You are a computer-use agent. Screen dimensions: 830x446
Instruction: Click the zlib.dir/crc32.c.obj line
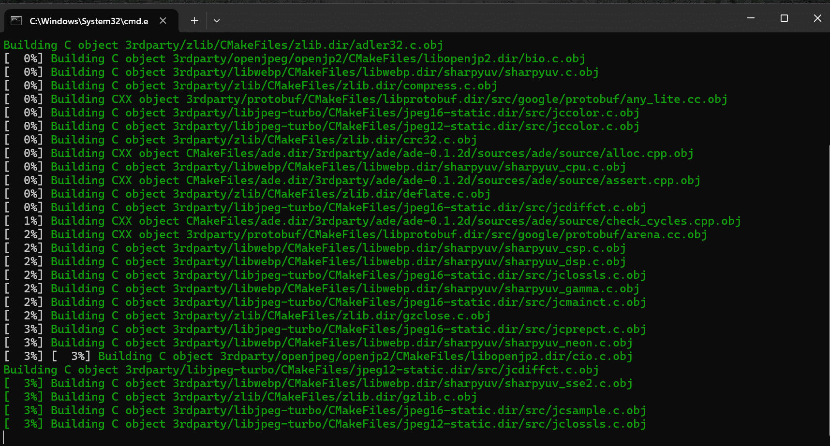point(240,140)
